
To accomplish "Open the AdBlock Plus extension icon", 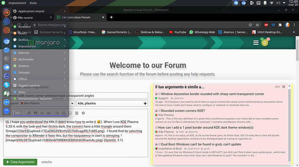I will pos(266,25).
